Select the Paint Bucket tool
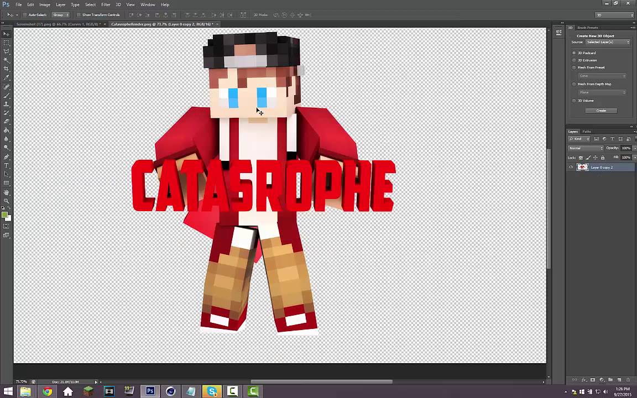The width and height of the screenshot is (637, 398). 7,130
